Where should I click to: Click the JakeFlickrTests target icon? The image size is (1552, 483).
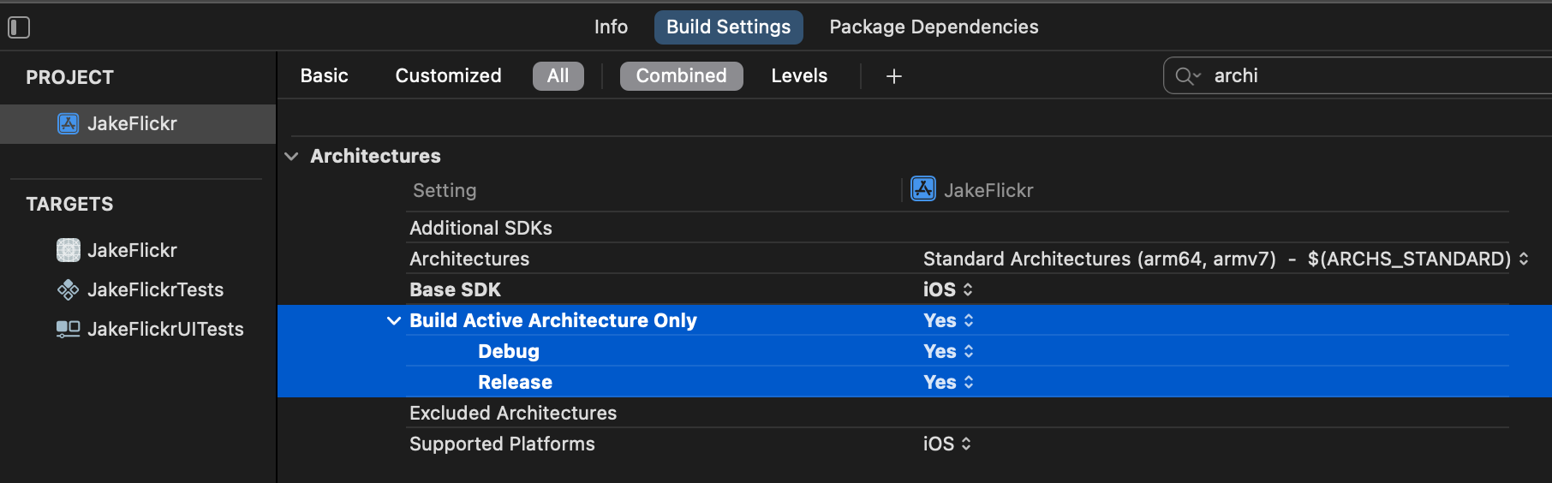point(69,289)
